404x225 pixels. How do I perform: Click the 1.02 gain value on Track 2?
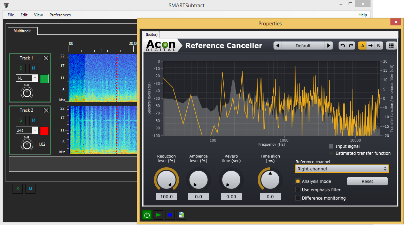(x=42, y=144)
